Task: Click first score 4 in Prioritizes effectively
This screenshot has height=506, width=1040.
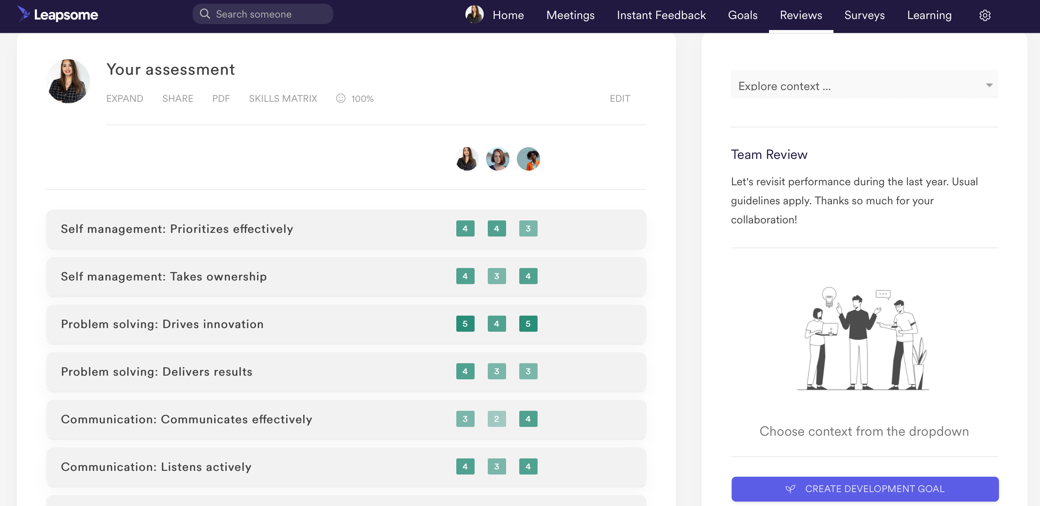Action: click(x=465, y=228)
